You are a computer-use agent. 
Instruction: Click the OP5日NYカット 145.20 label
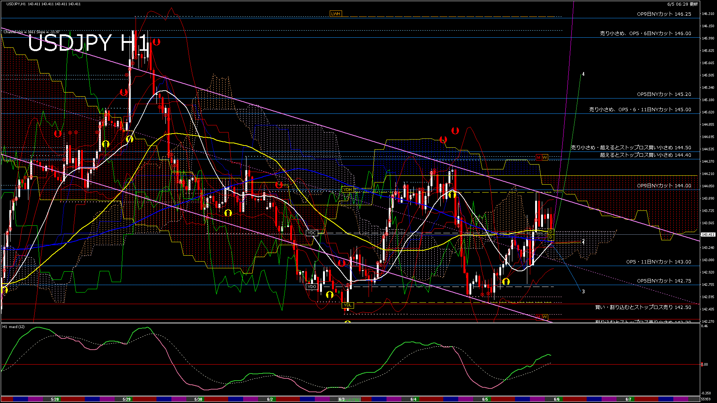tap(664, 94)
